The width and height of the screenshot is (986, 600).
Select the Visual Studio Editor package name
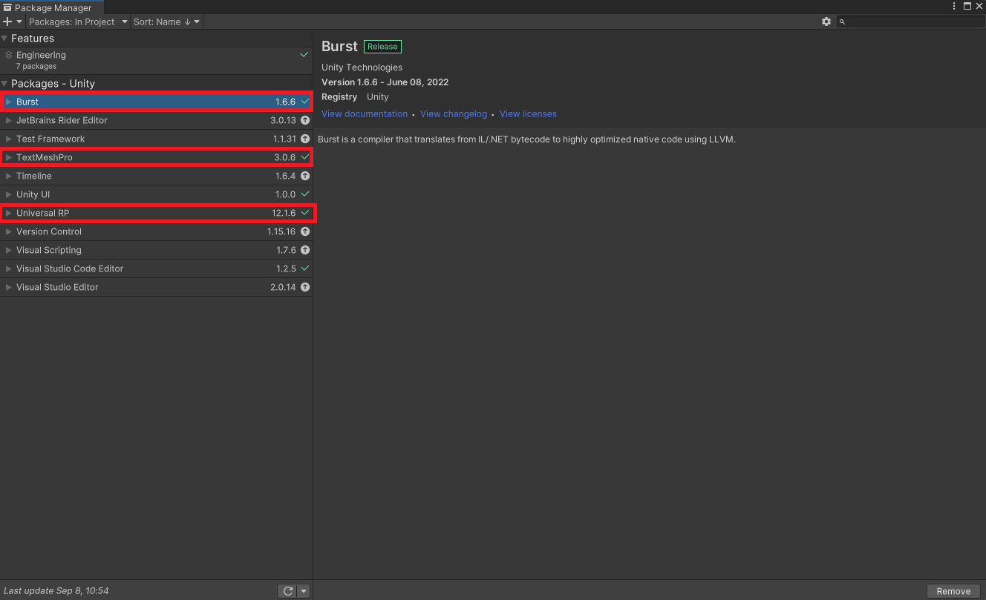(x=57, y=287)
